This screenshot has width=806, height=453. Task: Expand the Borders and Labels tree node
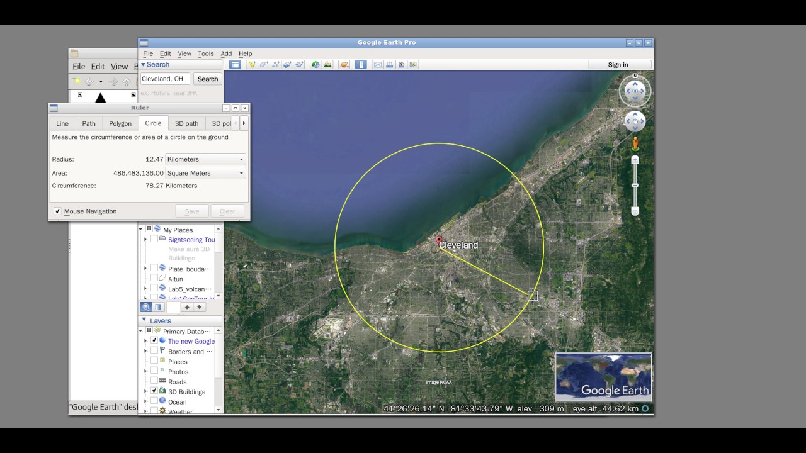coord(145,351)
